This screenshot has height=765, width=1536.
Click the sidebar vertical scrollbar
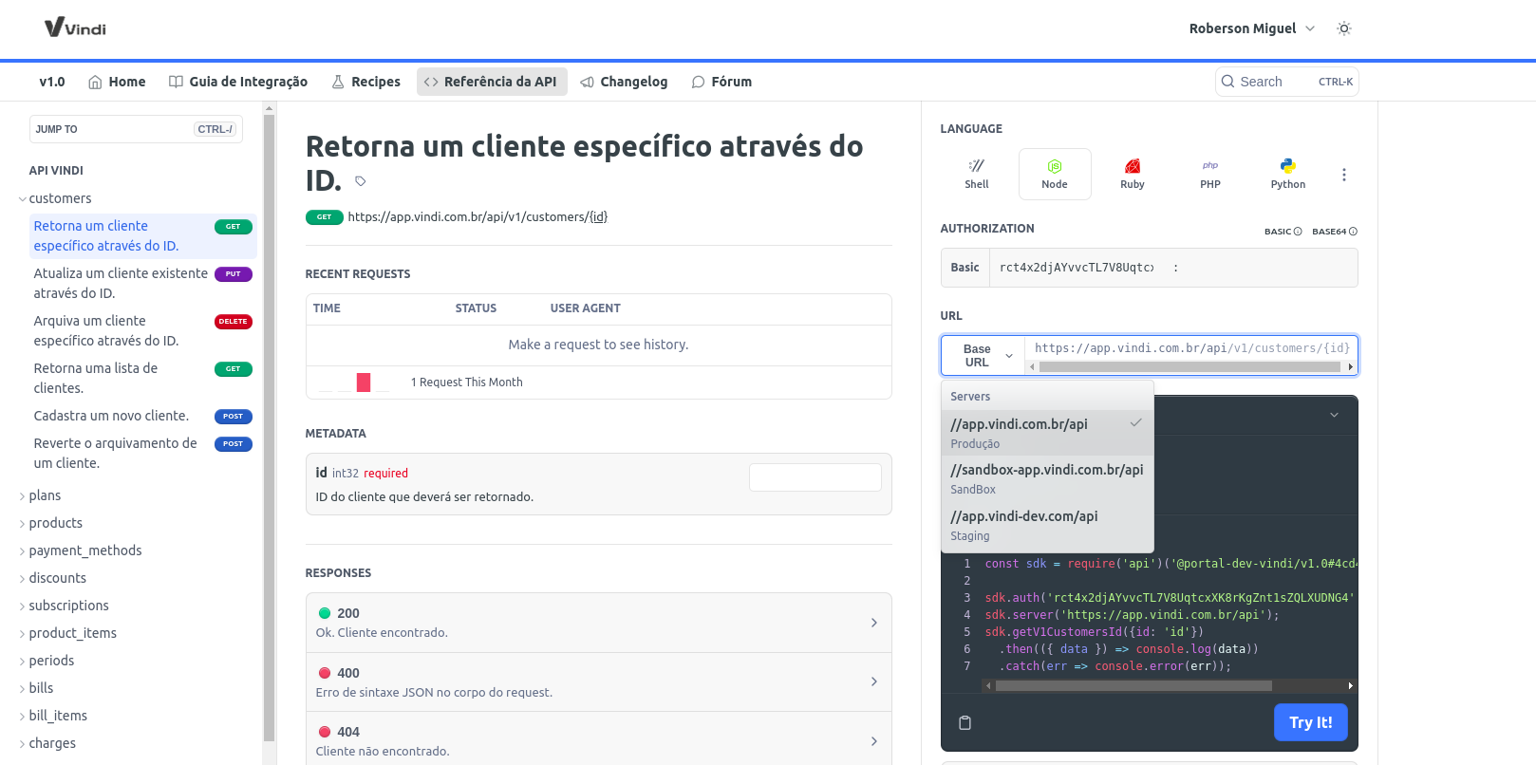click(269, 427)
